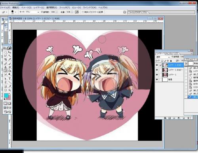Choose full screen mode with menu bar

pyautogui.click(x=8, y=108)
